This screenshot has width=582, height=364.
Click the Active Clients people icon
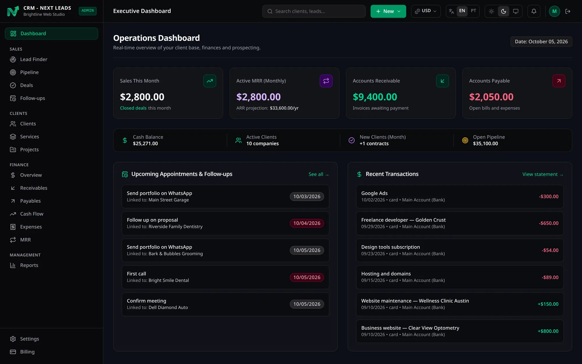point(238,140)
